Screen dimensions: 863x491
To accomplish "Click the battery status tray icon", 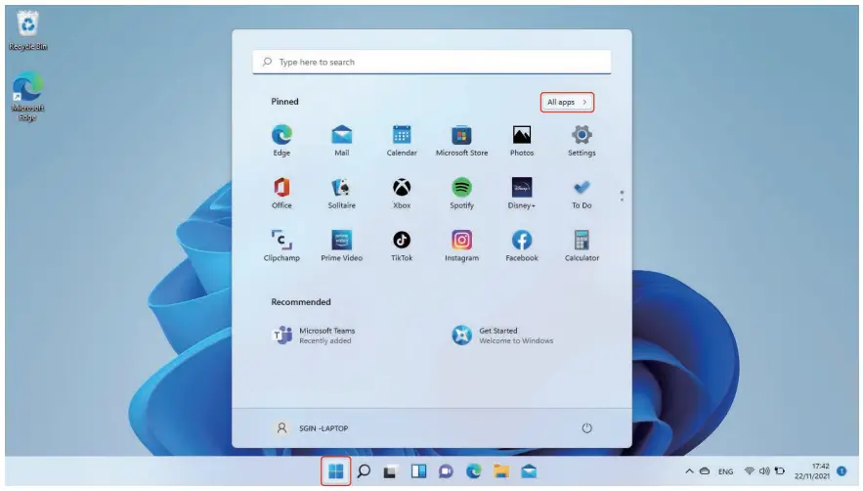I will click(779, 471).
